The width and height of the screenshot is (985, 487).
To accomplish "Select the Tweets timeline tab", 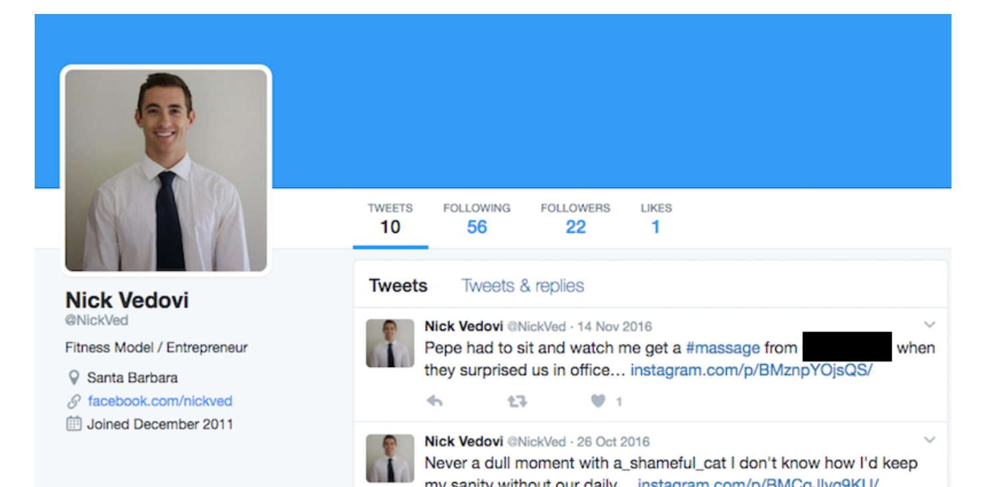I will point(398,286).
